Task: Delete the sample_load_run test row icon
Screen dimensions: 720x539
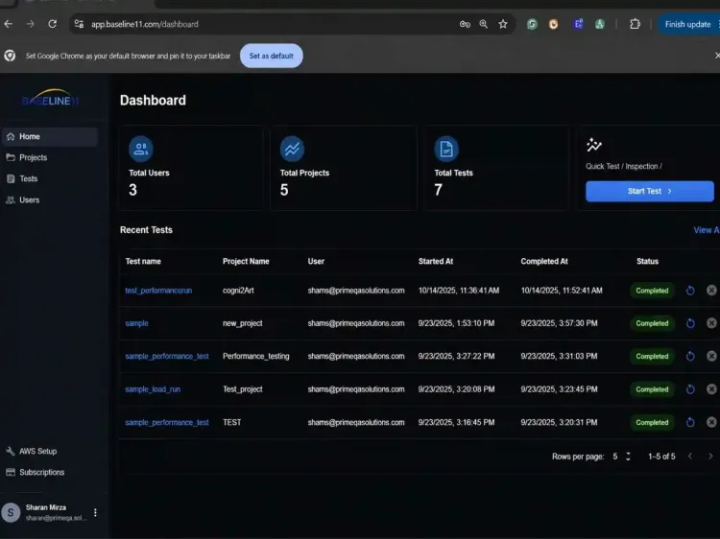Action: click(711, 389)
